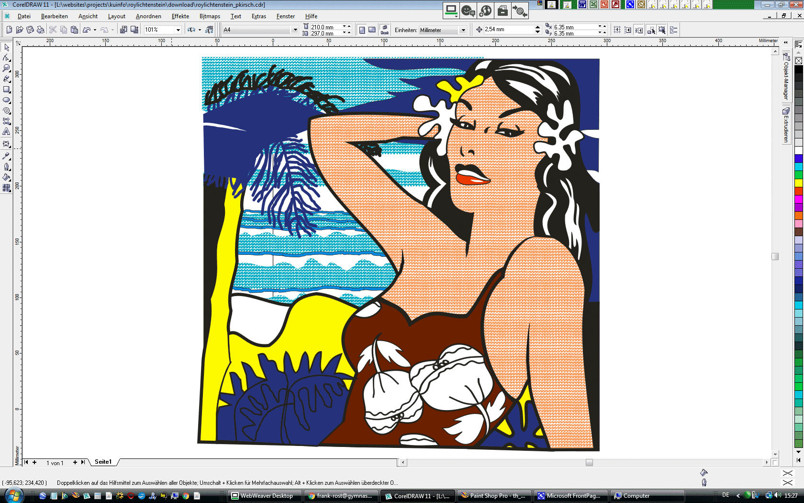This screenshot has width=804, height=503.
Task: Open the Datei menu
Action: (x=24, y=16)
